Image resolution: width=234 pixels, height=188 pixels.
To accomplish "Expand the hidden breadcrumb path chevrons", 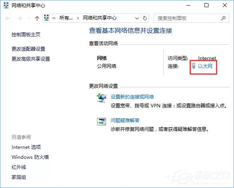I will 54,18.
